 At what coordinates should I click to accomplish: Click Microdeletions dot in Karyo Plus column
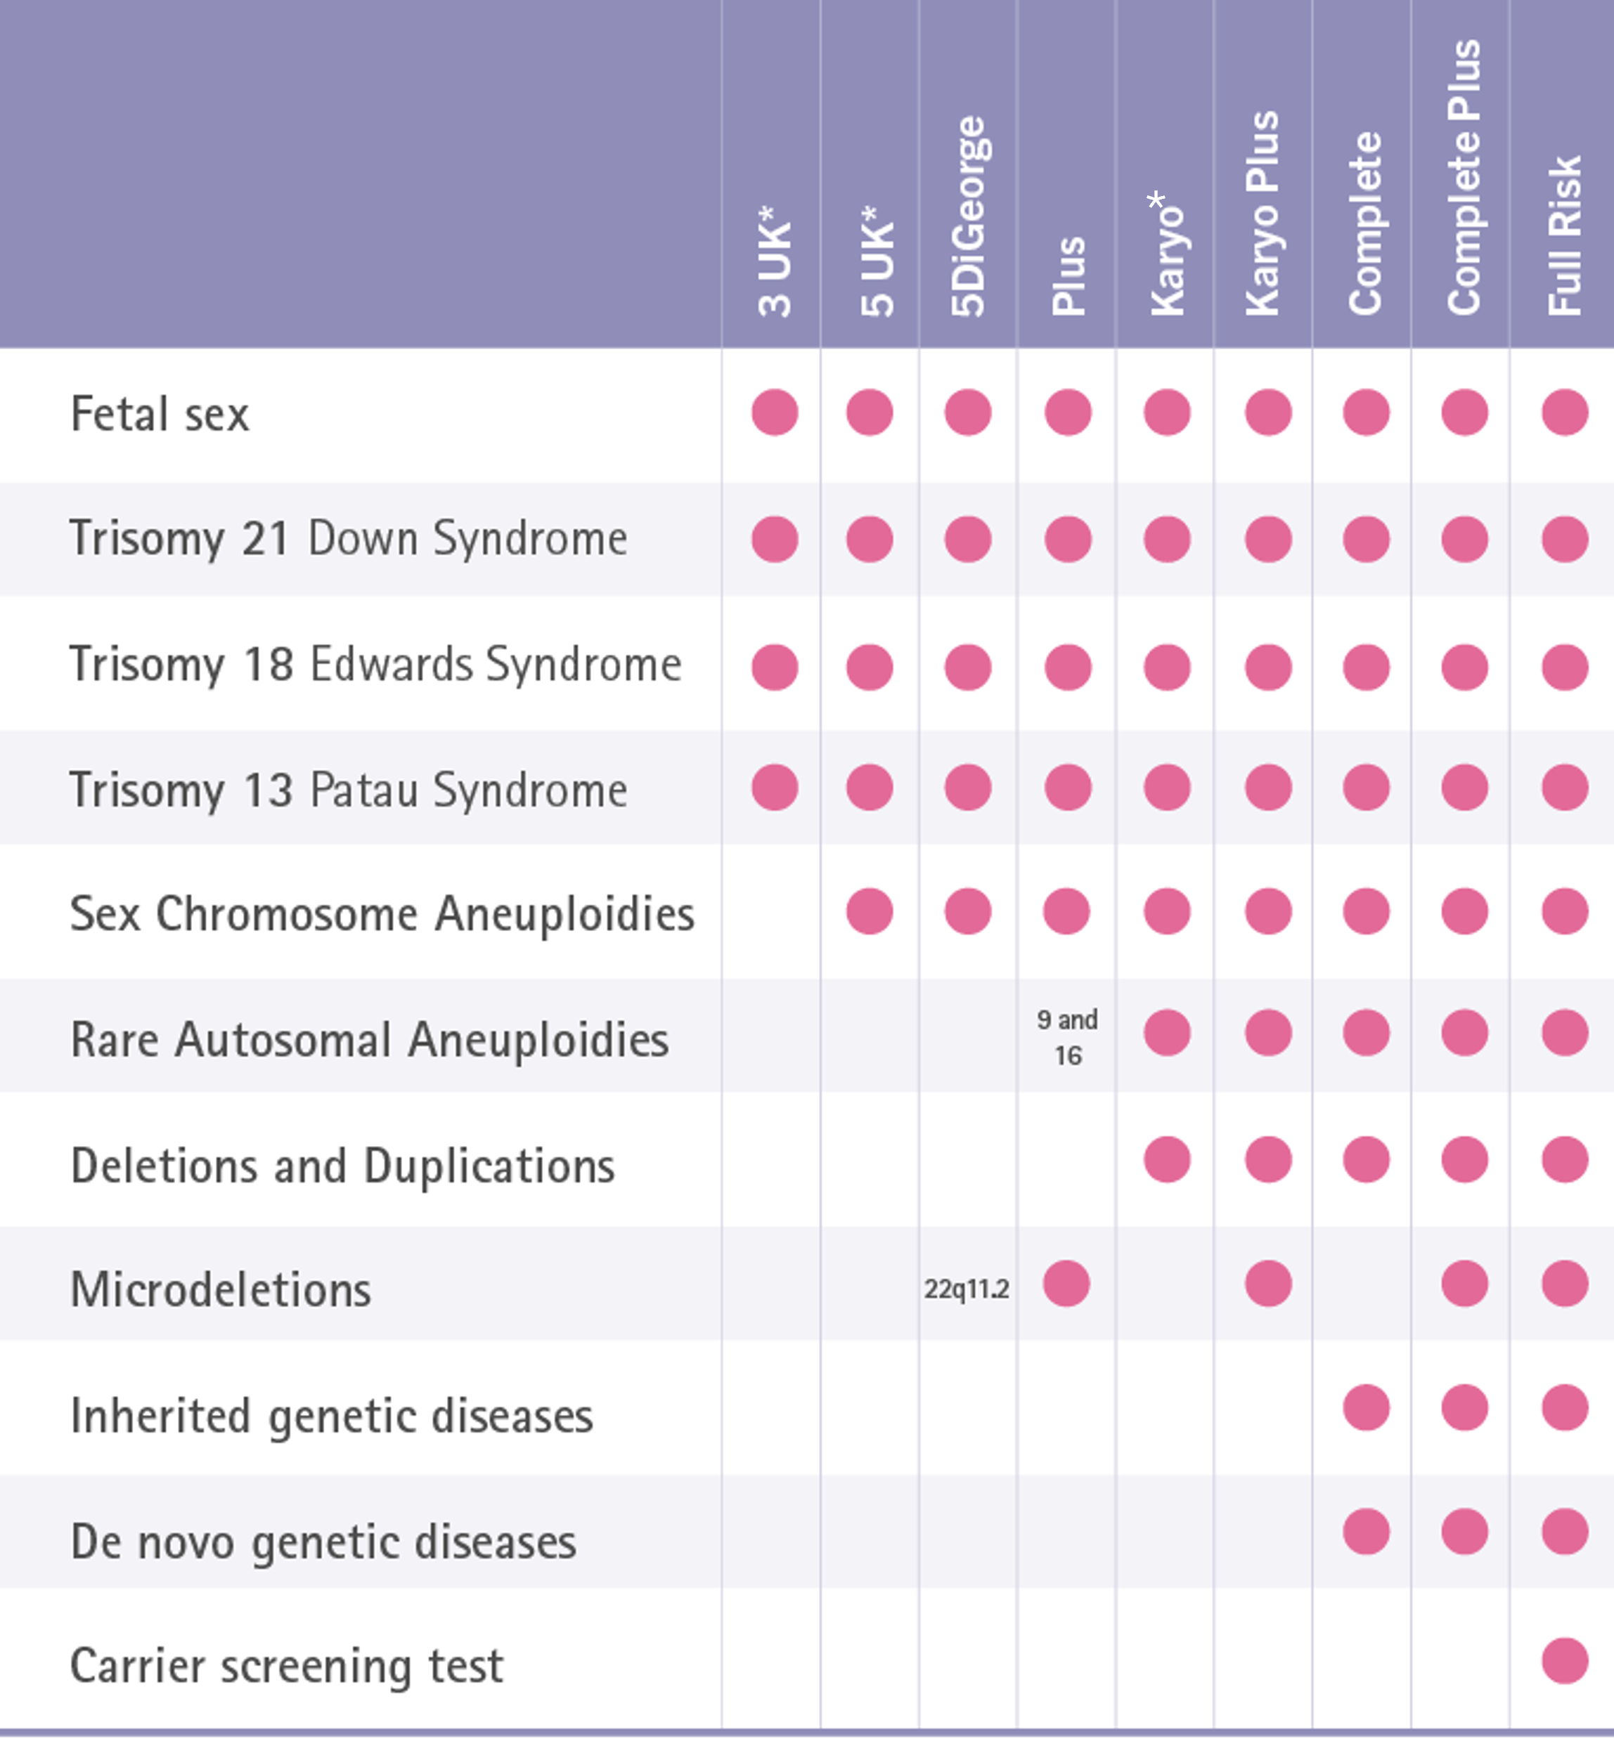[1268, 1284]
